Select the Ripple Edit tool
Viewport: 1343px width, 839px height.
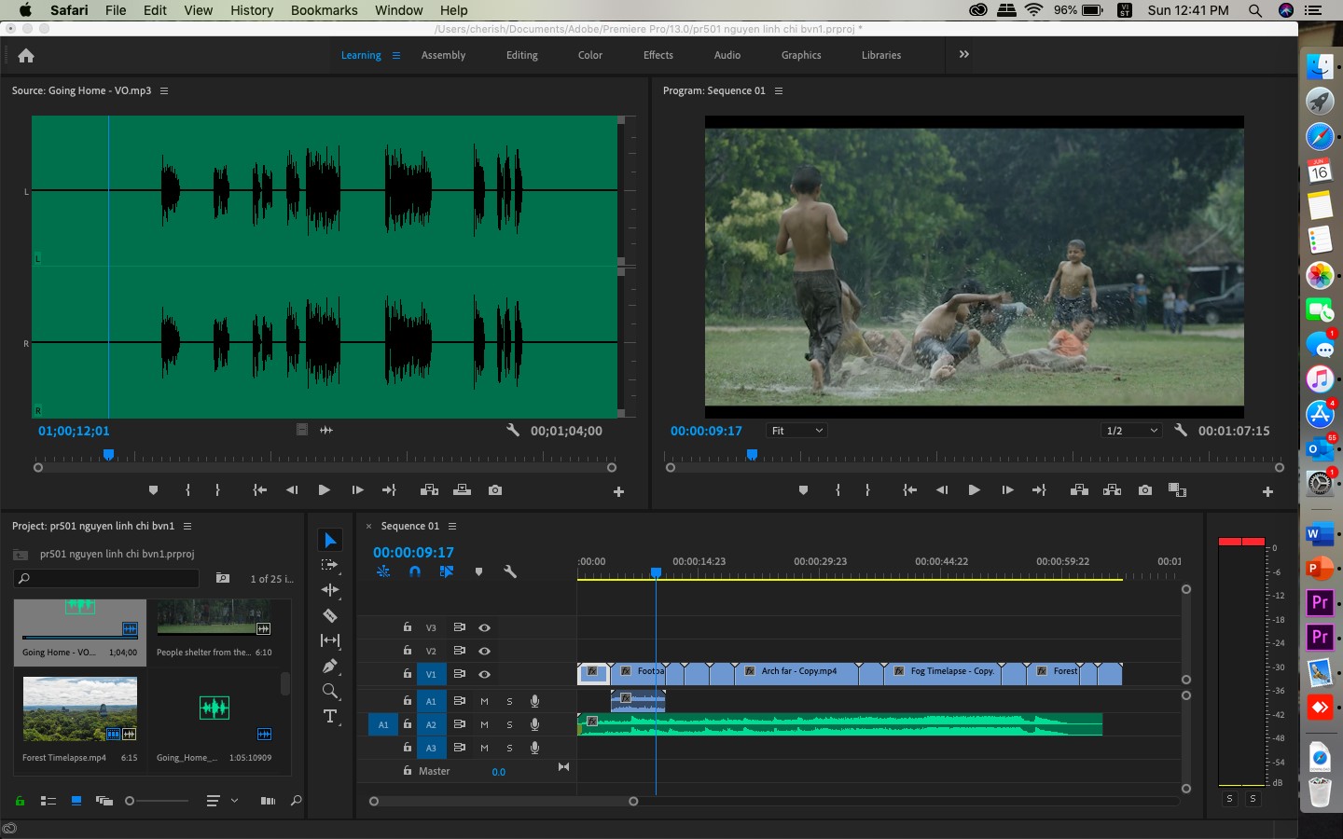click(x=330, y=590)
